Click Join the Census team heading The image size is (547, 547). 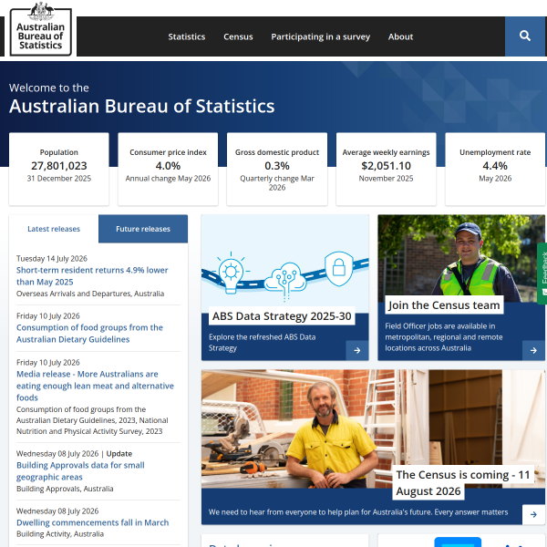(444, 305)
